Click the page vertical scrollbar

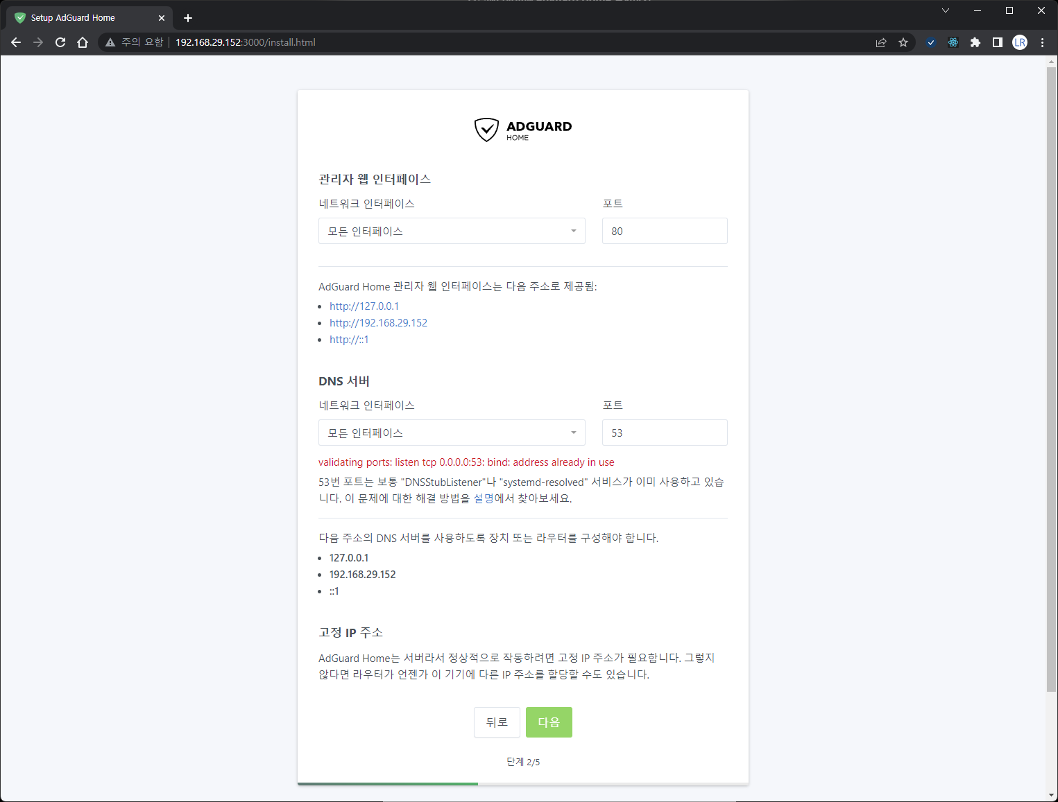(1052, 378)
